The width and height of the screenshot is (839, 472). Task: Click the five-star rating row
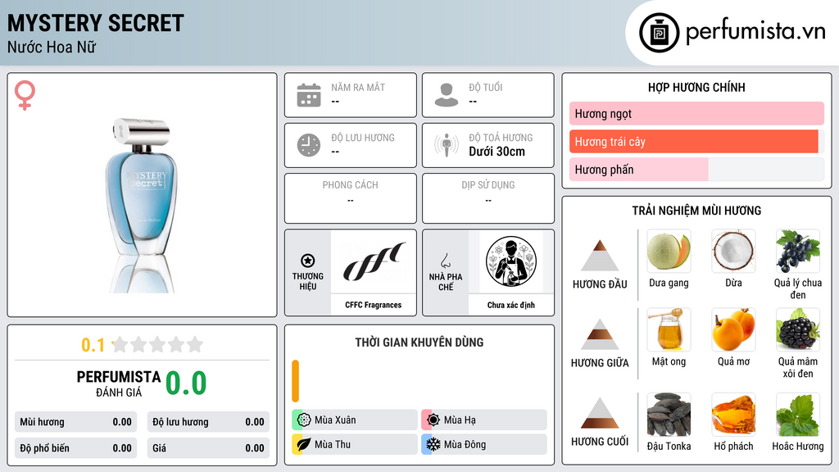tap(158, 344)
